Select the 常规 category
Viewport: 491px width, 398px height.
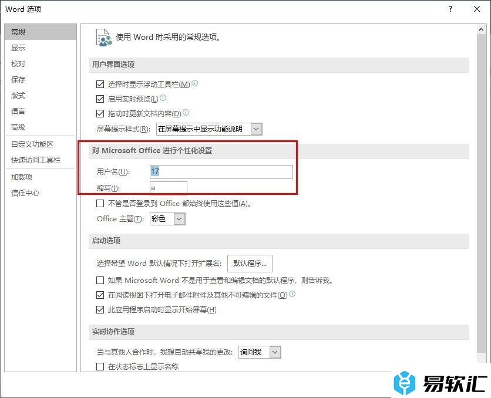click(41, 32)
